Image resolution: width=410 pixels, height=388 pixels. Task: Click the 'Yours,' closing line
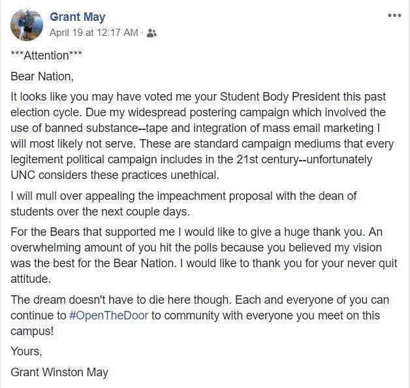coord(26,351)
